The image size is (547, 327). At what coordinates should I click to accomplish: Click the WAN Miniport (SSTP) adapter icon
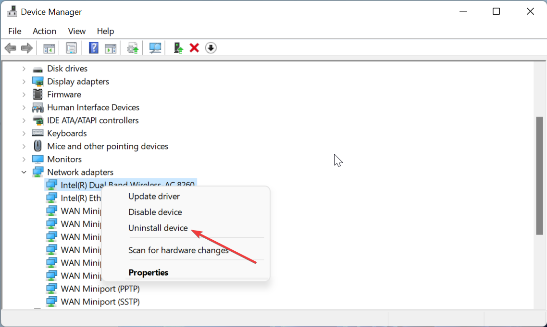pos(51,301)
